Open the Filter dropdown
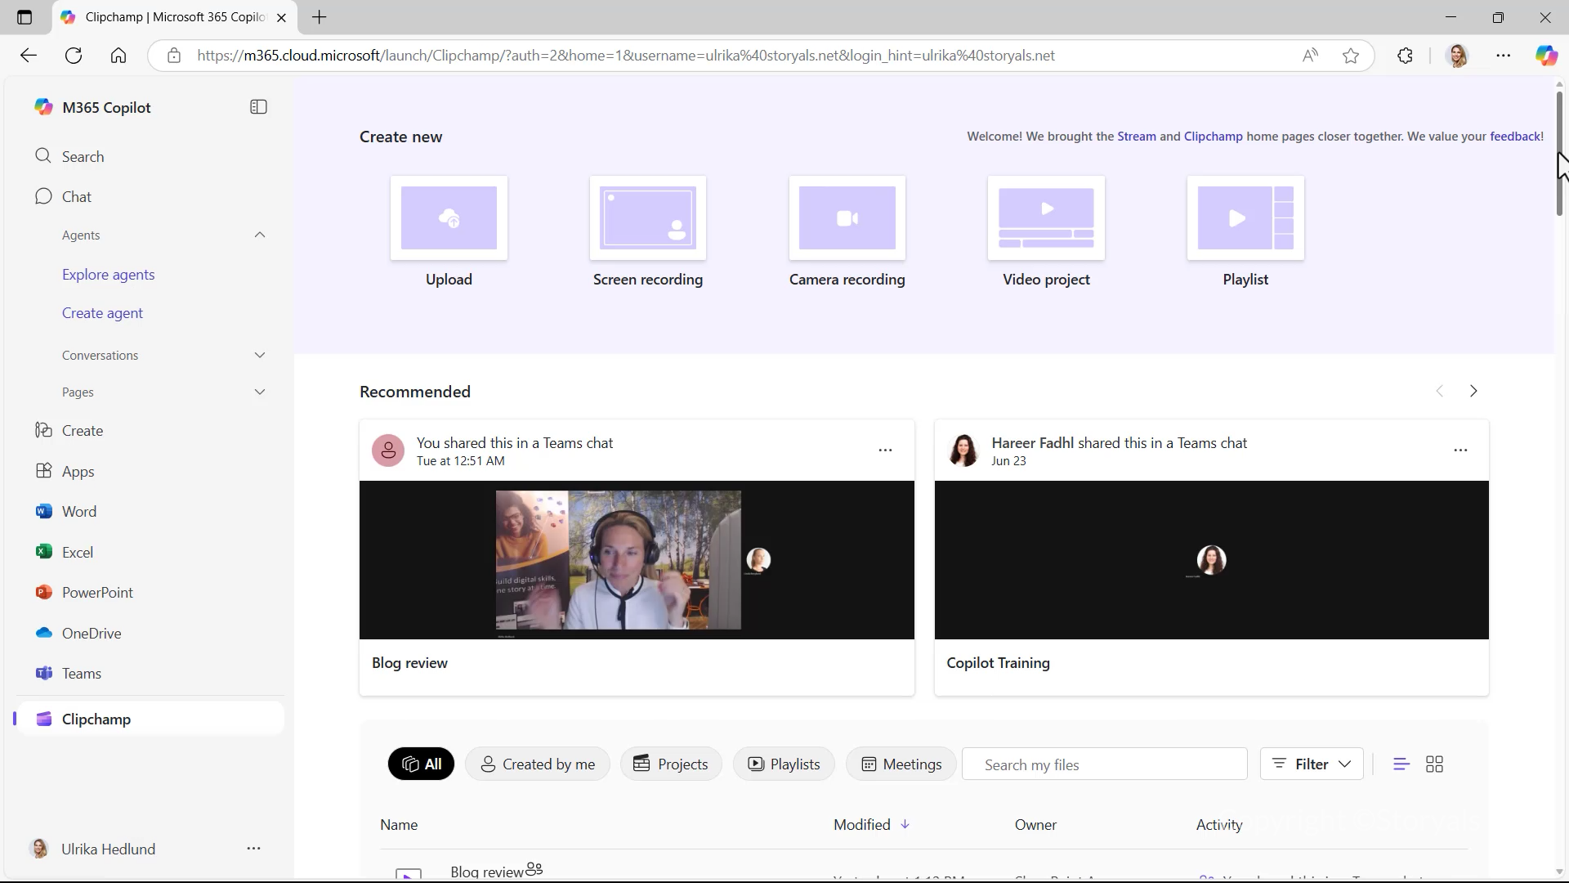 1312,764
